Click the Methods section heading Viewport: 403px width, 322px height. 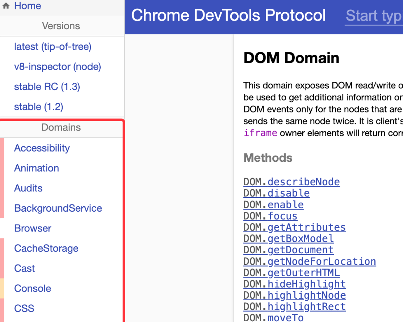click(x=268, y=158)
